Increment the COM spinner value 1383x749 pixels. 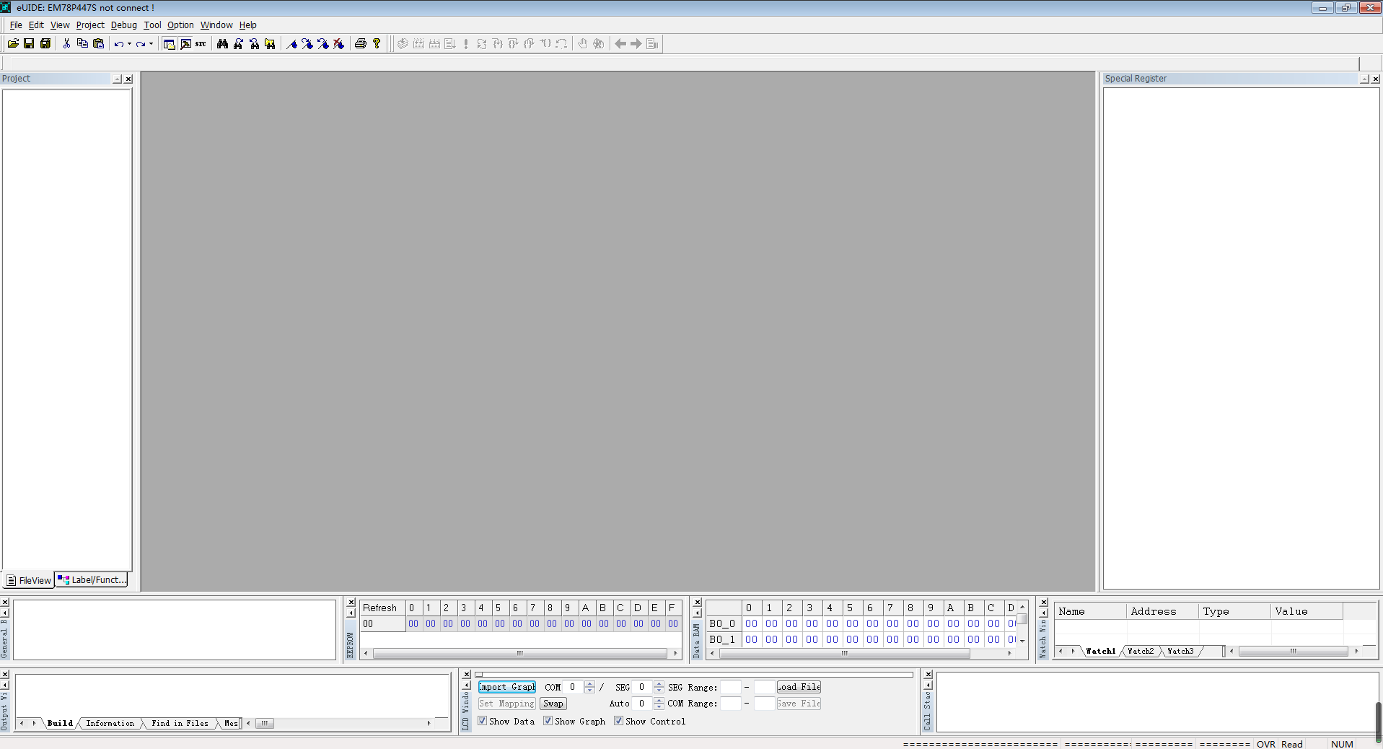[590, 684]
